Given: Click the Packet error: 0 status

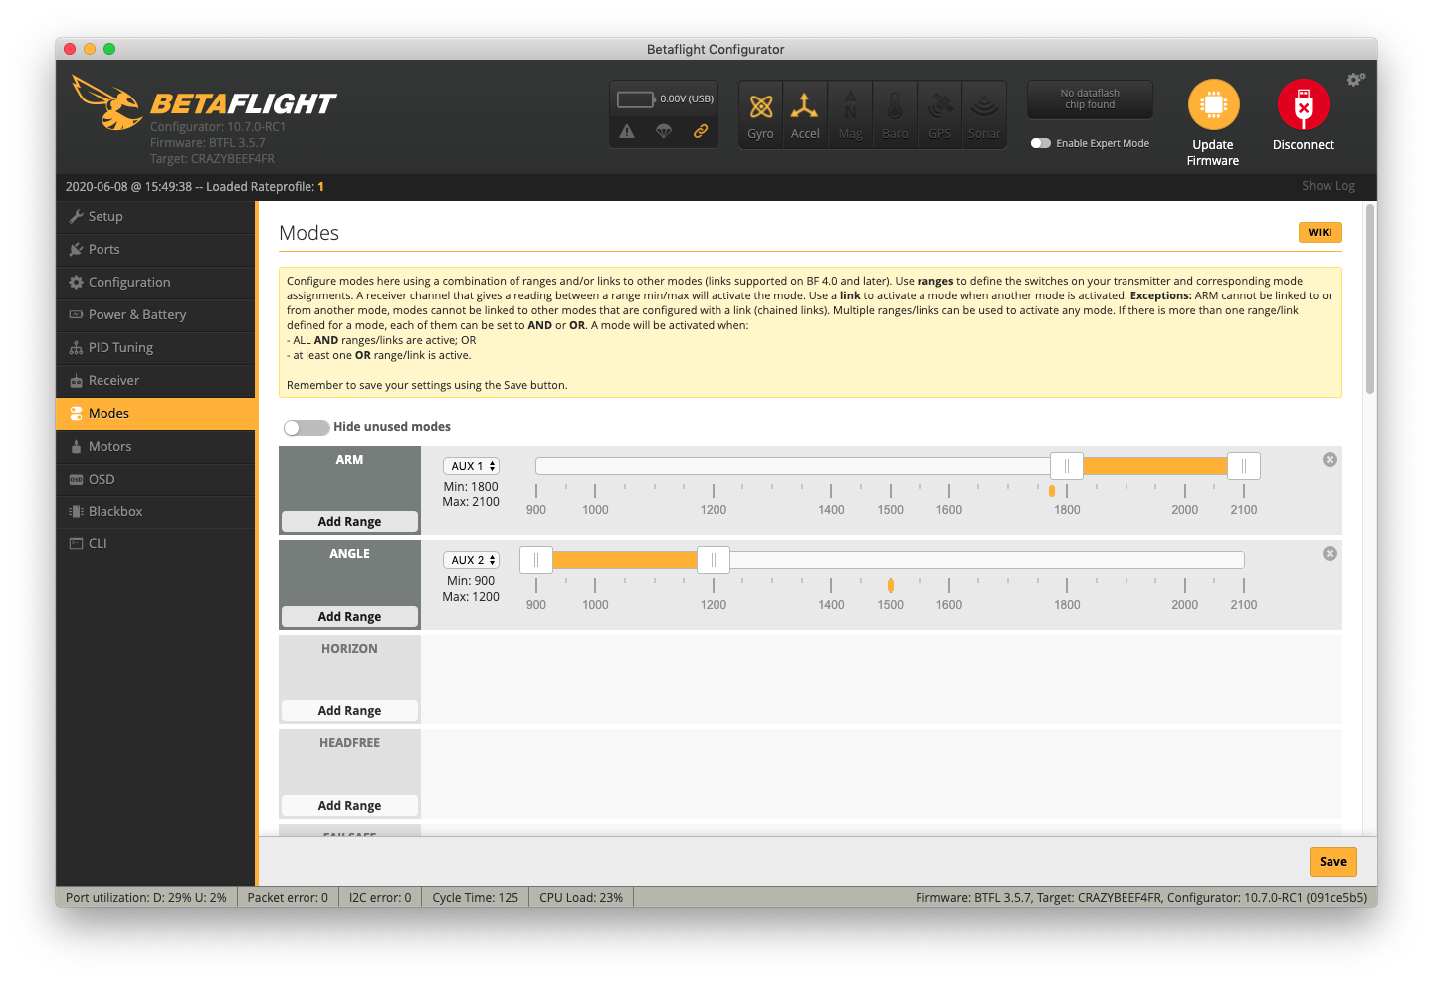Looking at the screenshot, I should (x=288, y=897).
